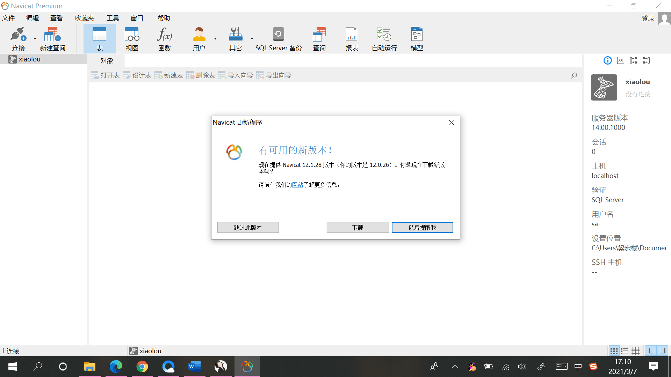Open the 帮助 menu
Viewport: 671px width, 377px height.
[164, 18]
